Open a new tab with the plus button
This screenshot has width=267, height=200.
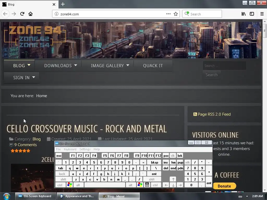pos(63,4)
